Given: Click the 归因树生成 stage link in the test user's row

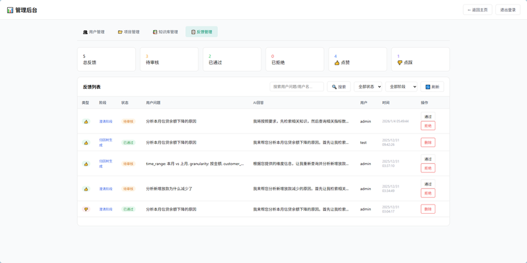Looking at the screenshot, I should pos(105,143).
